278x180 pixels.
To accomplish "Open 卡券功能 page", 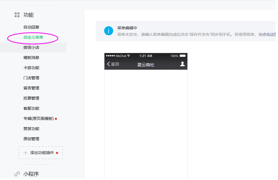I will pyautogui.click(x=31, y=68).
